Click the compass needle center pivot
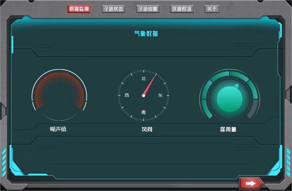292x191 pixels. (143, 95)
